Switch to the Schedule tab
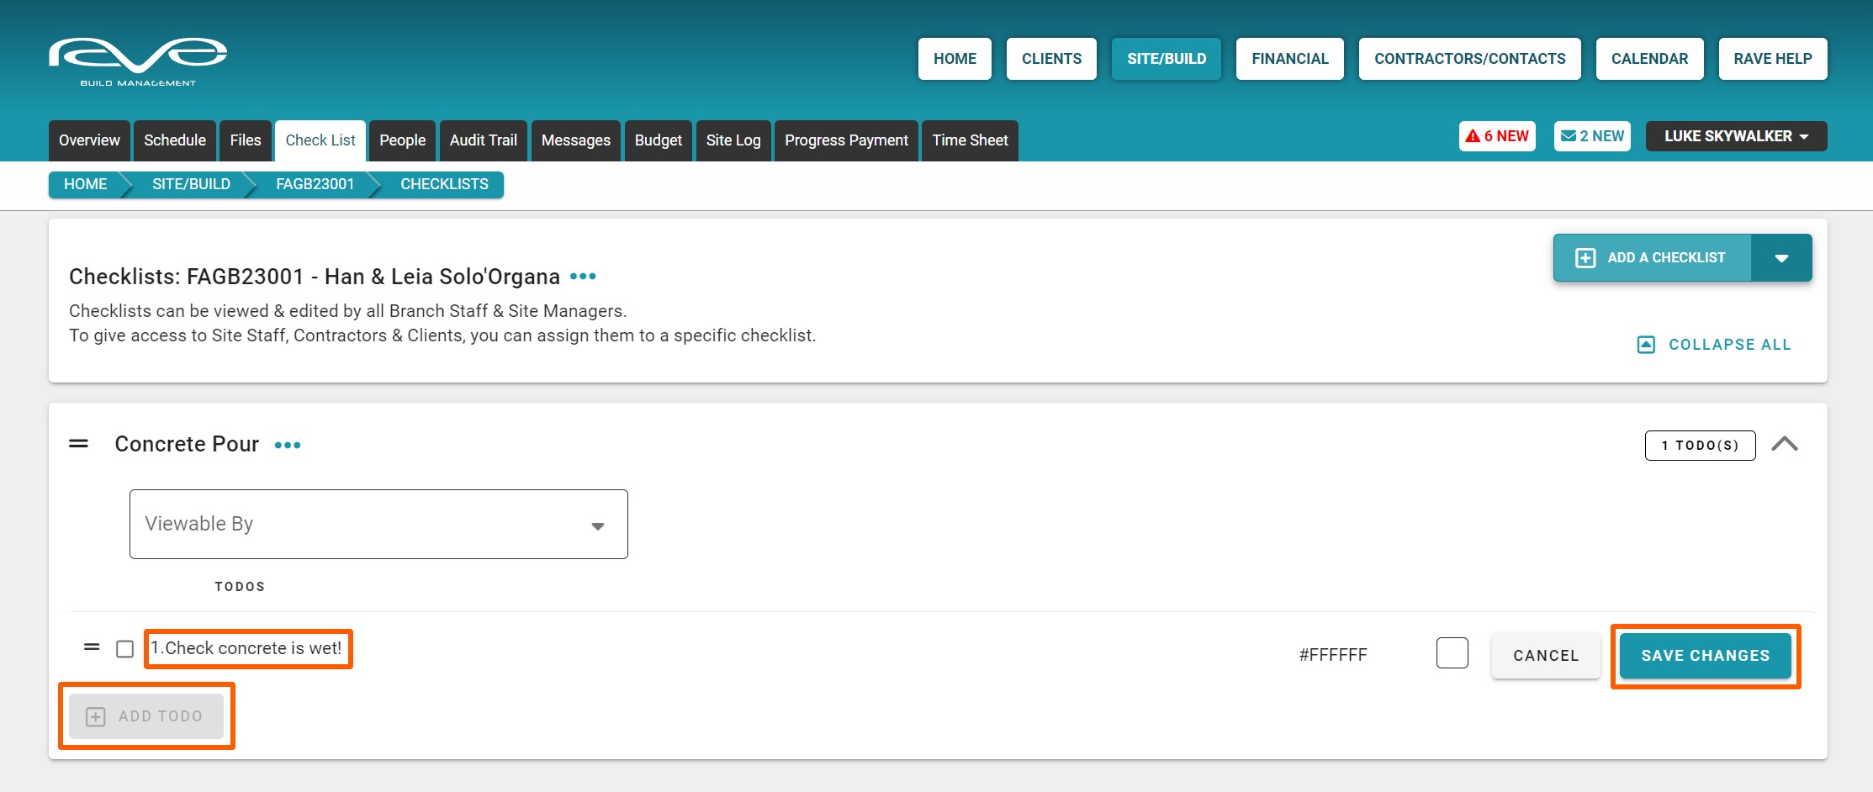 pos(175,140)
